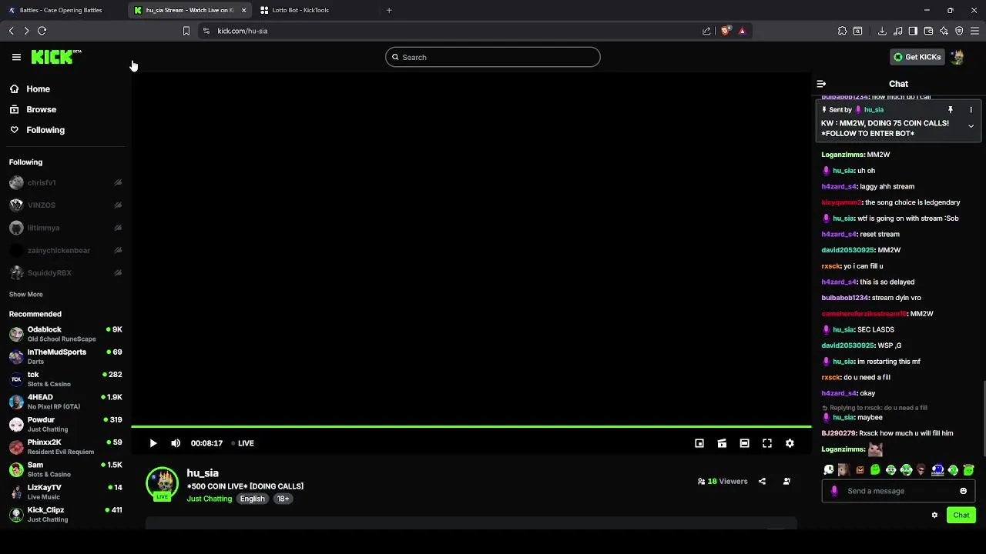Open the VINZOS followed channel

[65, 205]
